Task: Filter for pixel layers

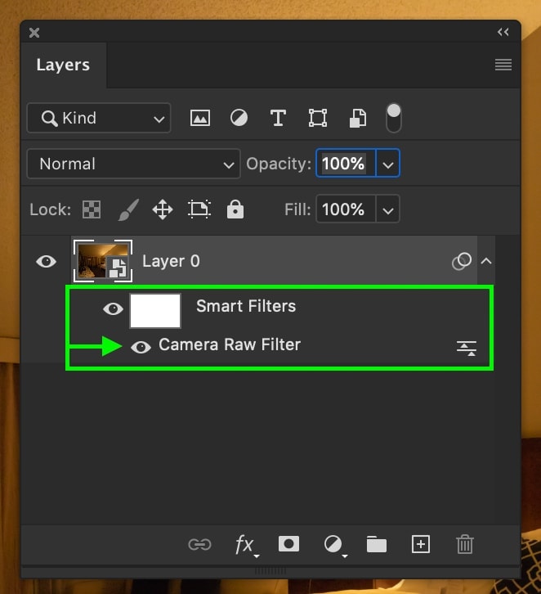Action: click(x=200, y=118)
